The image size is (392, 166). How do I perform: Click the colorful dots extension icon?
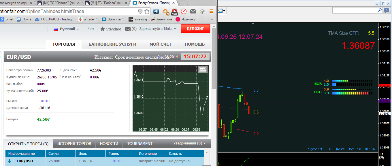click(202, 11)
